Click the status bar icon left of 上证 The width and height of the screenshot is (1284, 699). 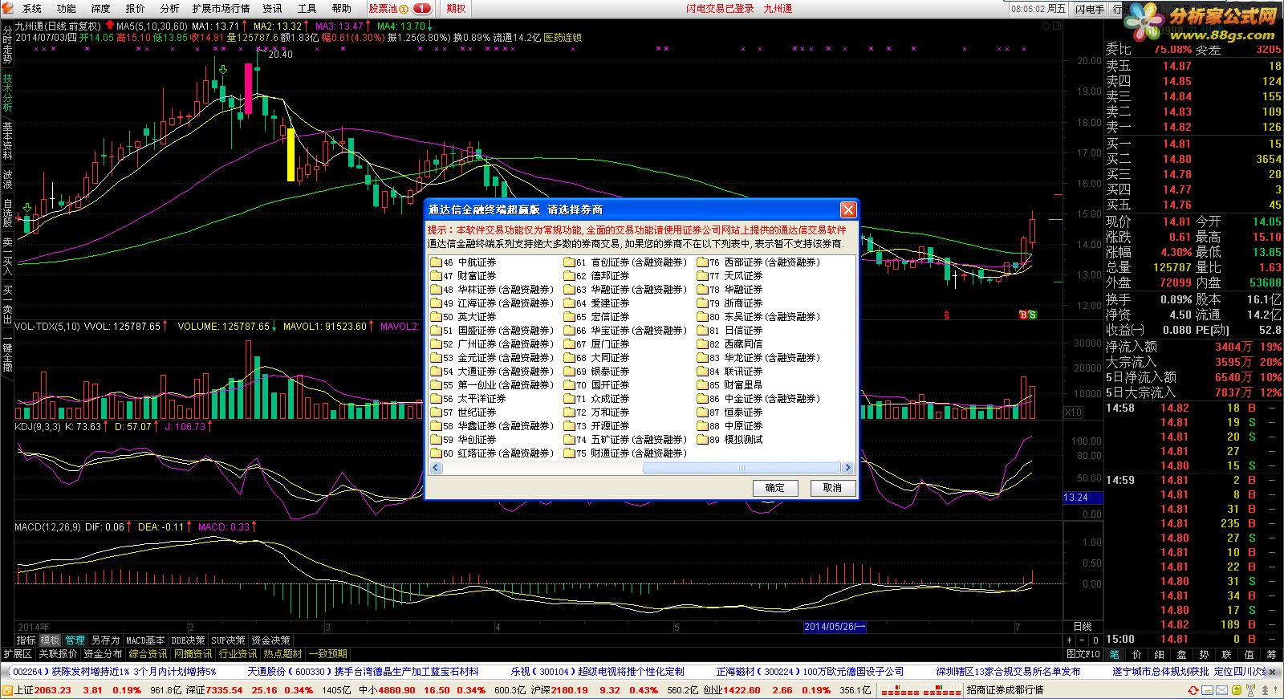[x=6, y=690]
